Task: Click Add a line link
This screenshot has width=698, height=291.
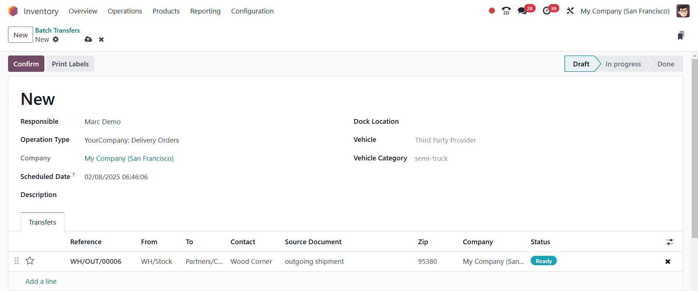Action: (x=41, y=281)
